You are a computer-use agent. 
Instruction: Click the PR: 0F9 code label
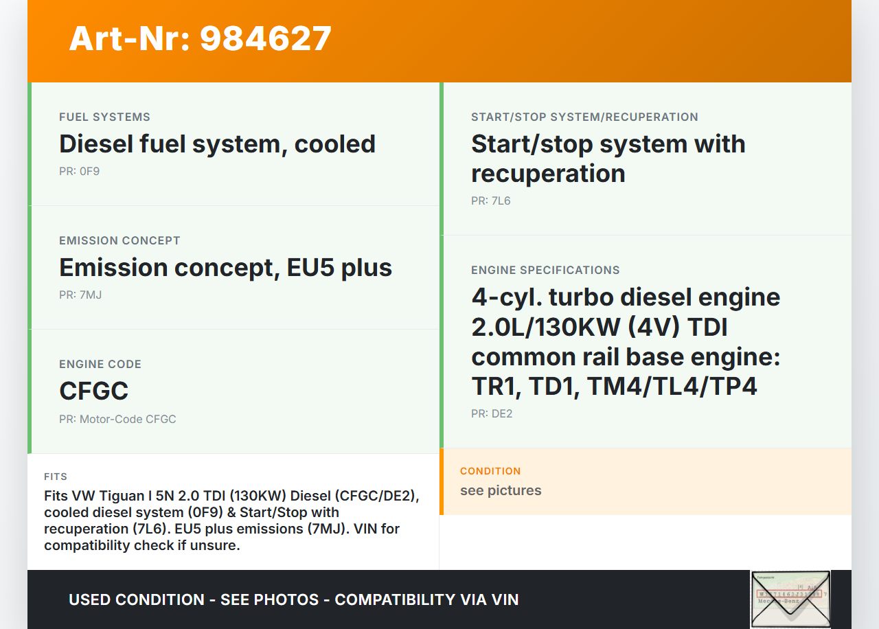pos(79,172)
